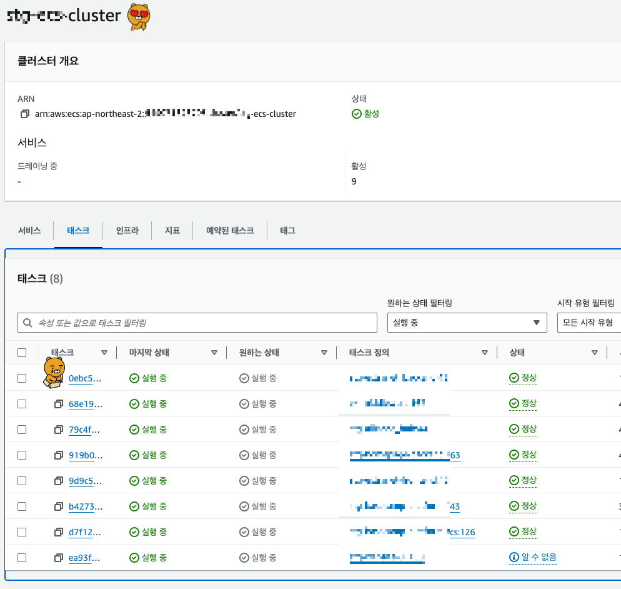Click the green active status check icon by 활성
Viewport: 621px width, 589px height.
tap(357, 114)
